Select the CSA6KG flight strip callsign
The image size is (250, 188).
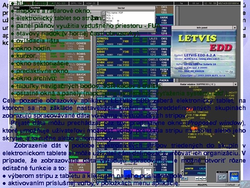[102, 112]
